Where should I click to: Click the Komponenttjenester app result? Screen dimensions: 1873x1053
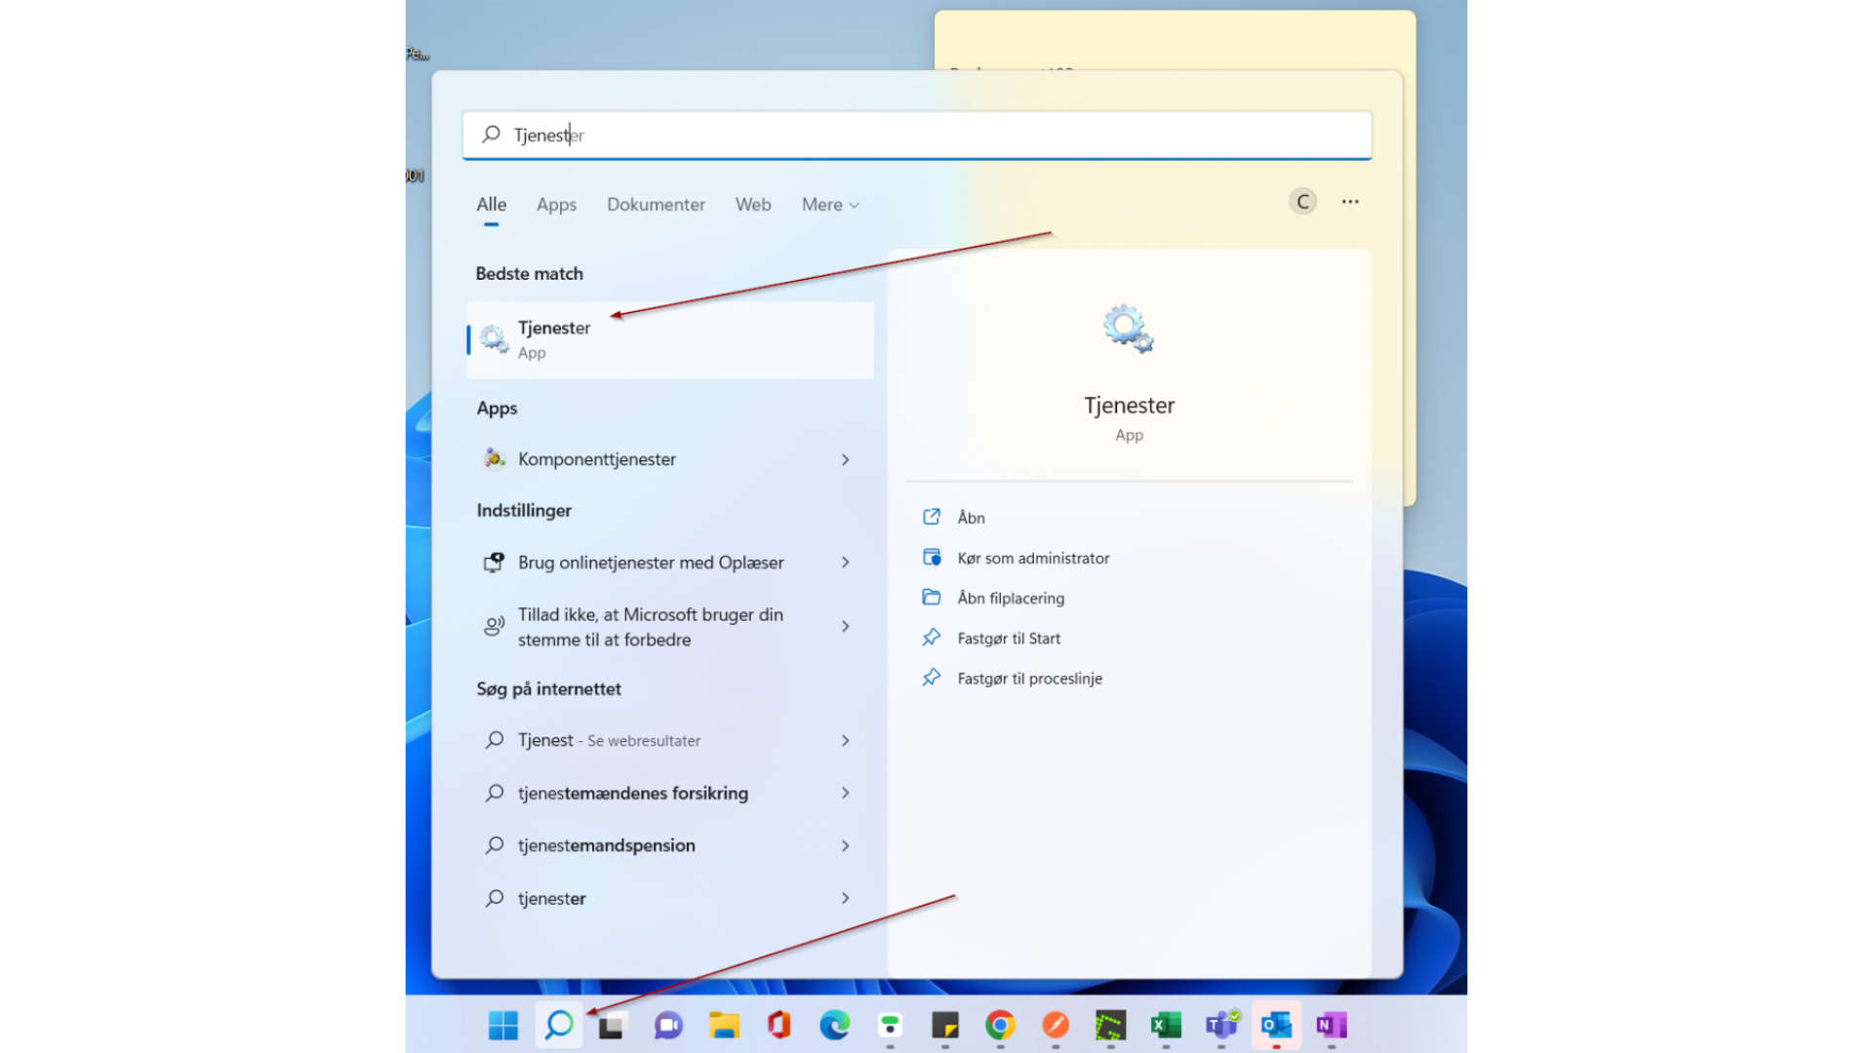pos(597,459)
